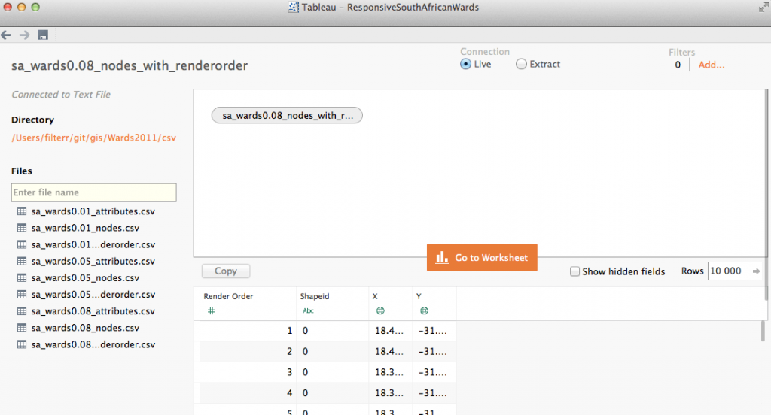The height and width of the screenshot is (415, 771).
Task: Select file sa_wards0.05_attributes.csv
Action: point(93,262)
